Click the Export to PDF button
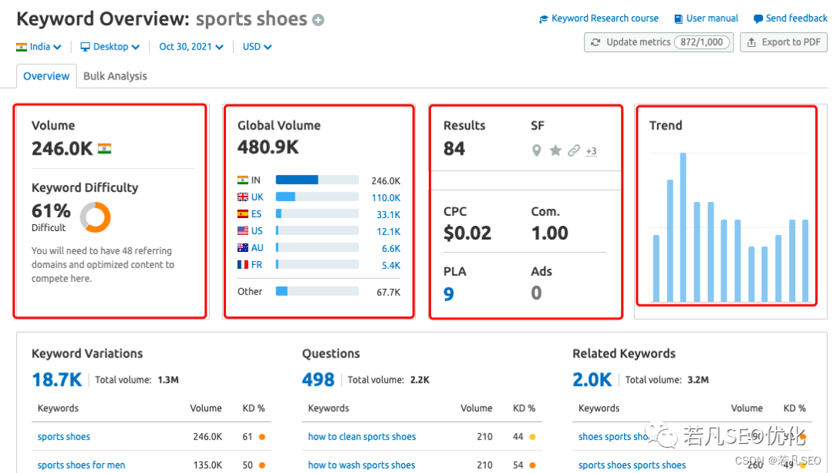The height and width of the screenshot is (473, 833). coord(784,42)
